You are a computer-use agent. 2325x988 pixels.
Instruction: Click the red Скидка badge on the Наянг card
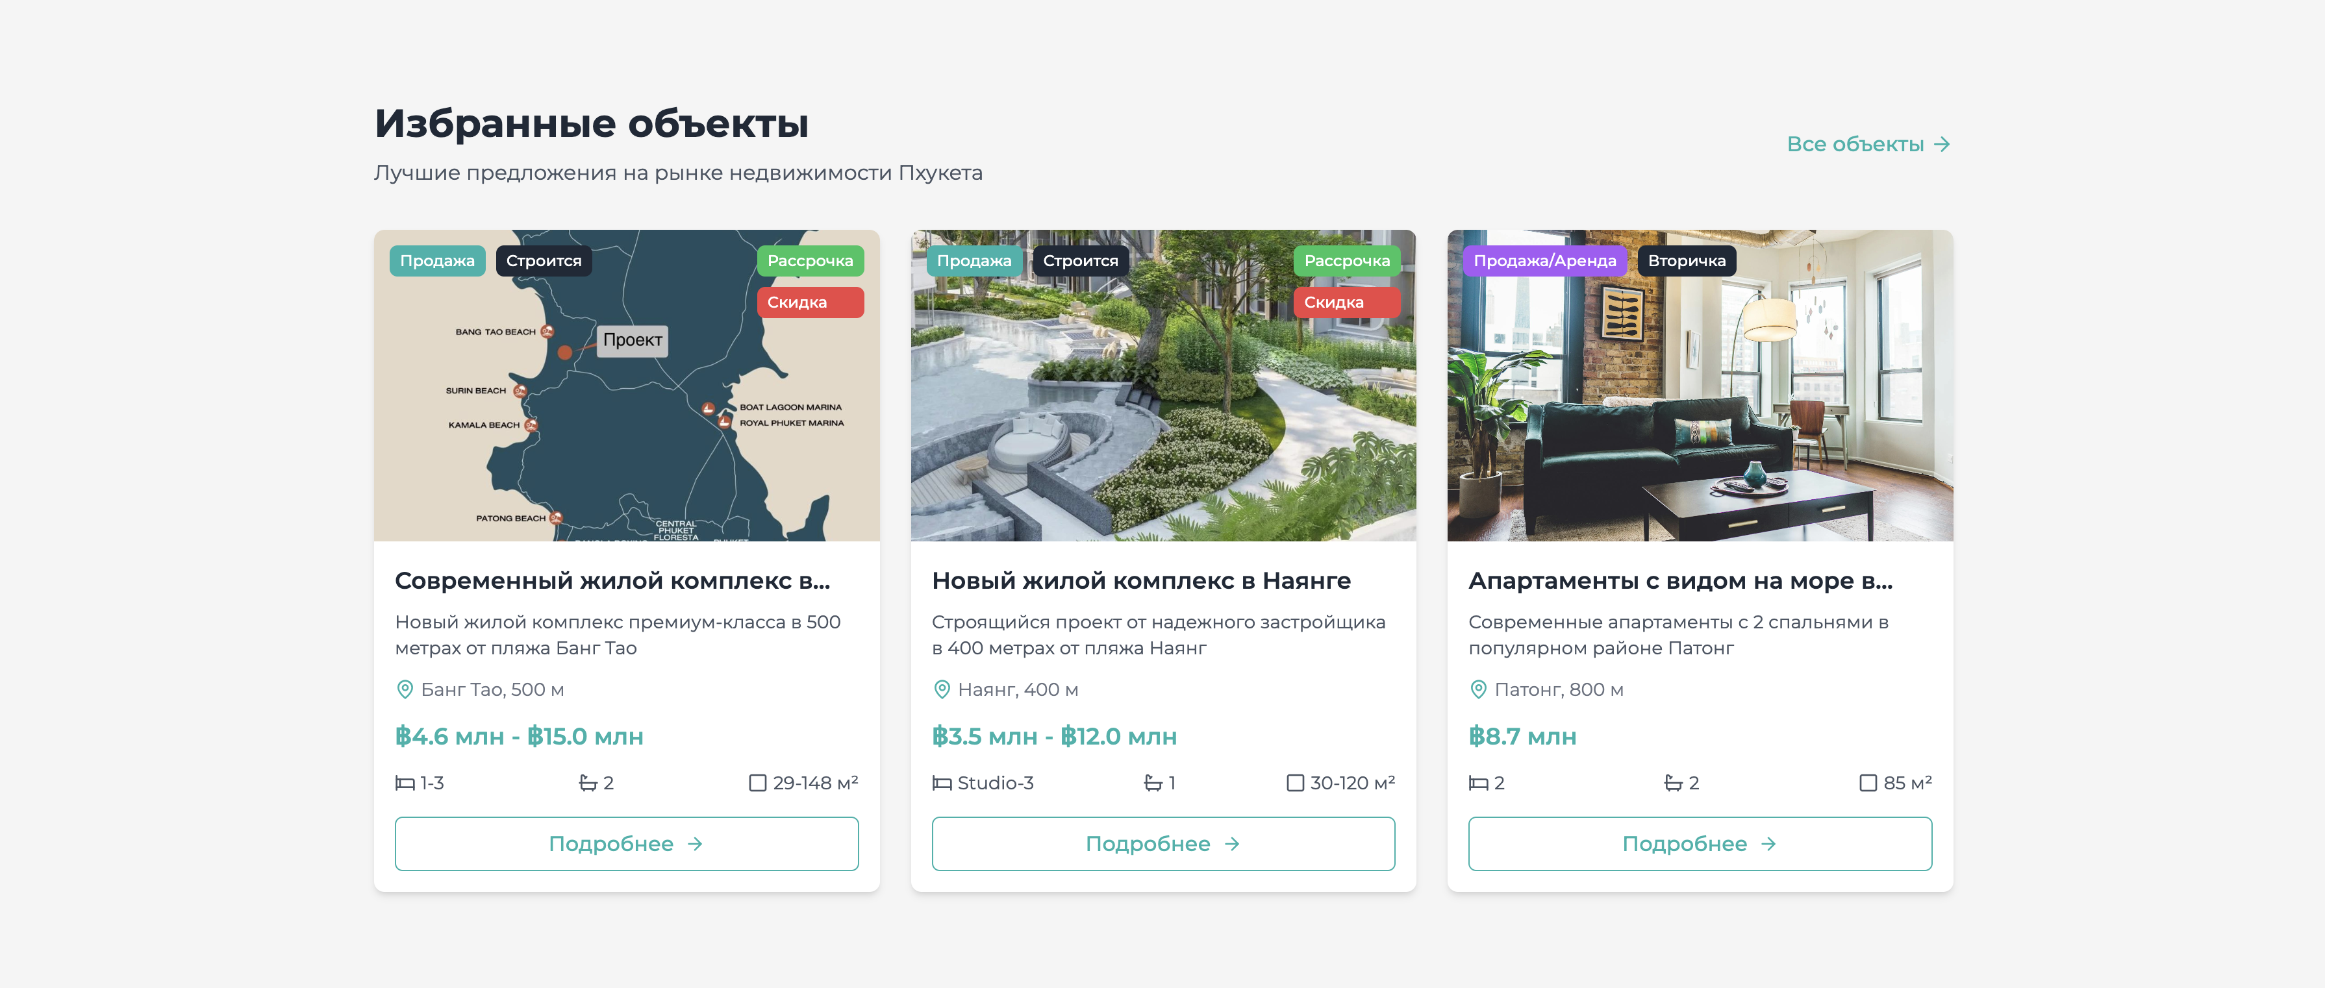[1346, 303]
